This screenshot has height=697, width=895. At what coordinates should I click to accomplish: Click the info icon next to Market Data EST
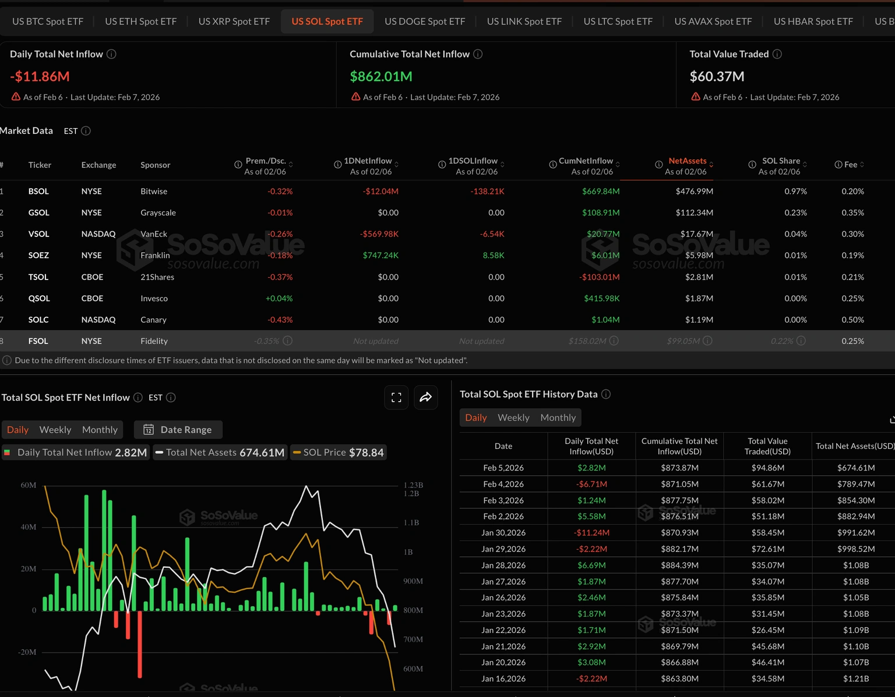point(86,130)
